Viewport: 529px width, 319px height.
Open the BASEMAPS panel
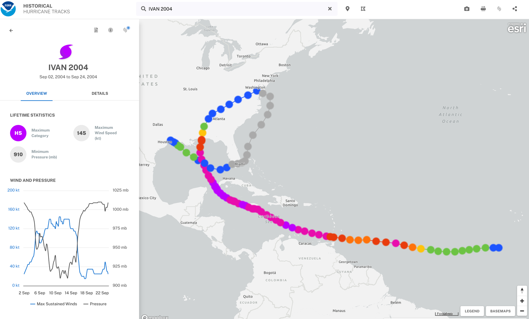(500, 311)
